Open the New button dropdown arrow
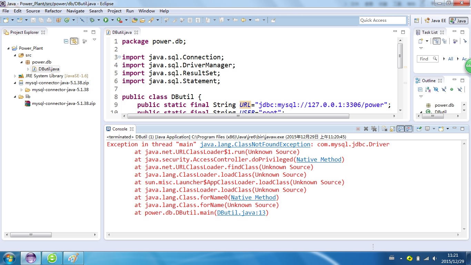Viewport: 471px width, 265px height. [12, 20]
